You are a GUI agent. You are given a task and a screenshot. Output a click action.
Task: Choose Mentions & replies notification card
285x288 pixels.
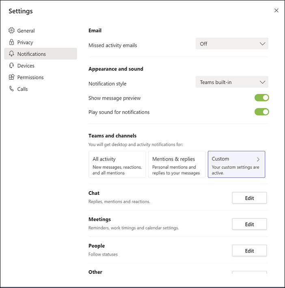(177, 164)
